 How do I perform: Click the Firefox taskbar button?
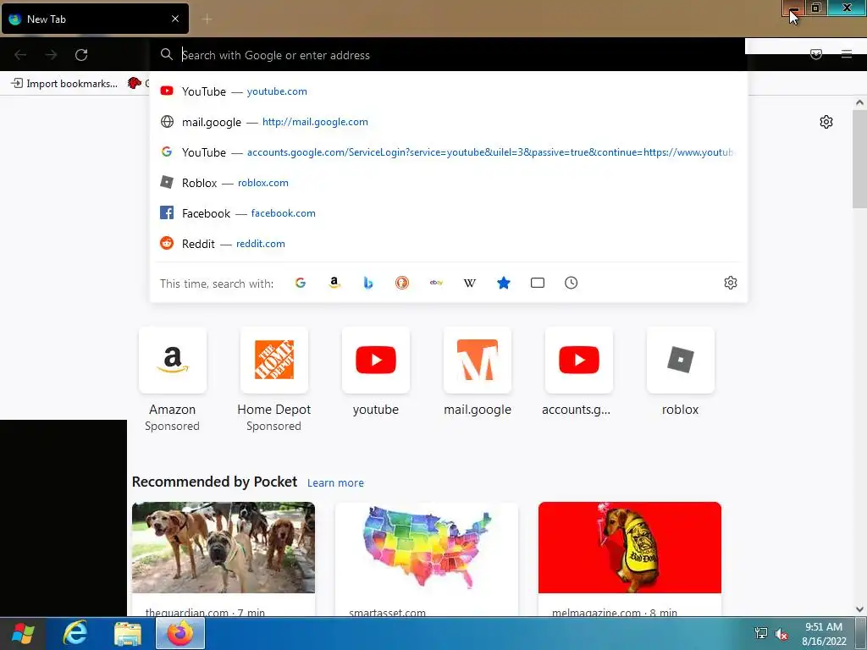click(180, 633)
